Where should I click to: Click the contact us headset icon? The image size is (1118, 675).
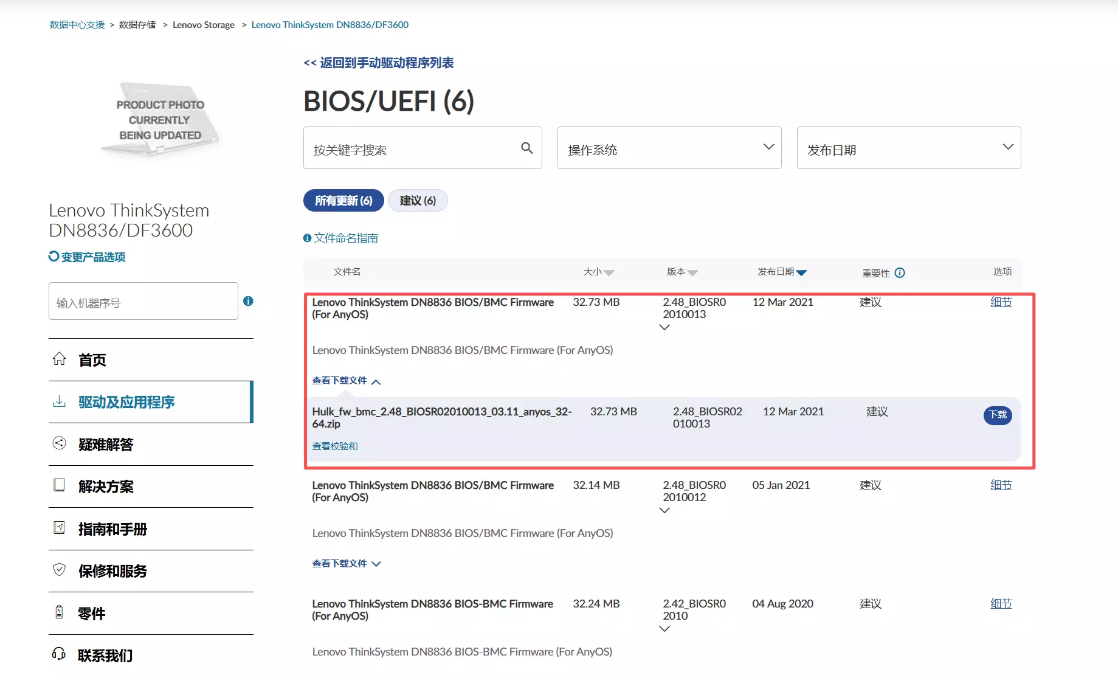59,654
